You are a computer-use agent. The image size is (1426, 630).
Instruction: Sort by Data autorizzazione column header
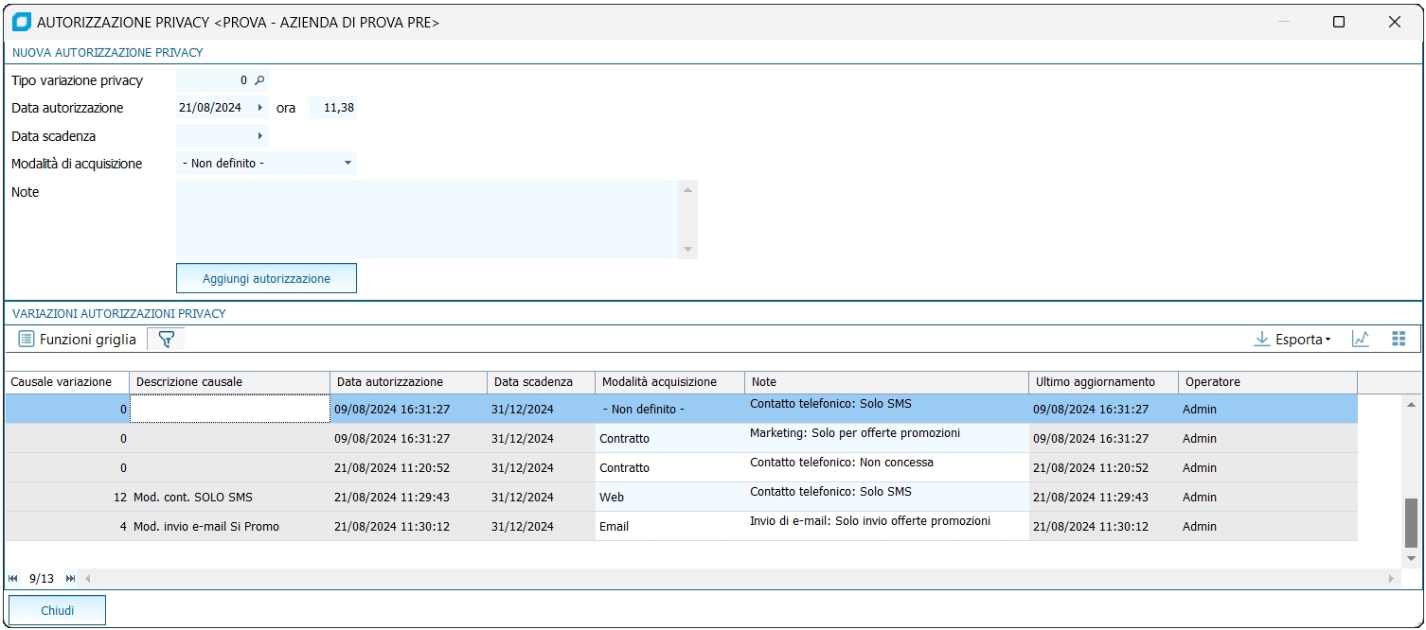[x=407, y=382]
